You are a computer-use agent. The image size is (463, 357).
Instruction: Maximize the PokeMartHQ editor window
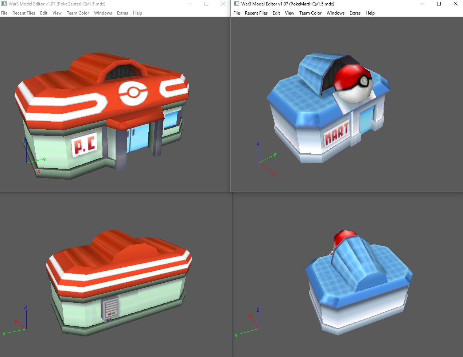coord(439,4)
